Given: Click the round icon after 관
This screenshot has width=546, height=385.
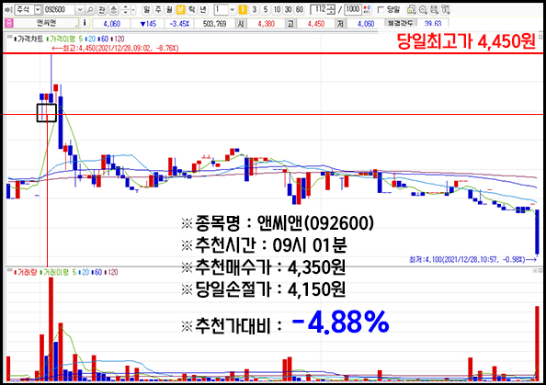Looking at the screenshot, I should pos(113,10).
